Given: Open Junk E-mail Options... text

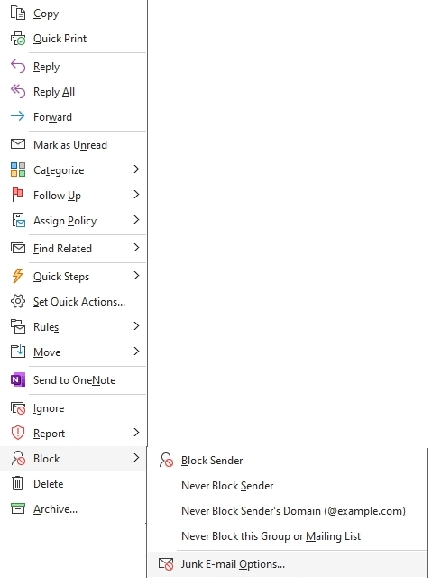Looking at the screenshot, I should tap(233, 564).
